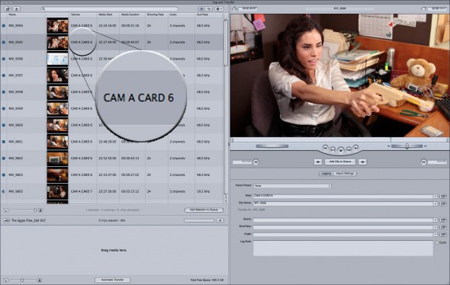Open the gear action pop-up menu
This screenshot has width=450, height=285.
click(219, 9)
